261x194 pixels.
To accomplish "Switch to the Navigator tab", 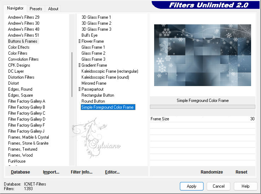I will pos(15,8).
